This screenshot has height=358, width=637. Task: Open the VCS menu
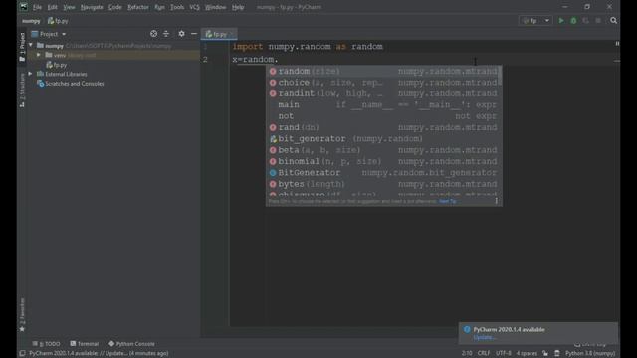click(x=194, y=7)
